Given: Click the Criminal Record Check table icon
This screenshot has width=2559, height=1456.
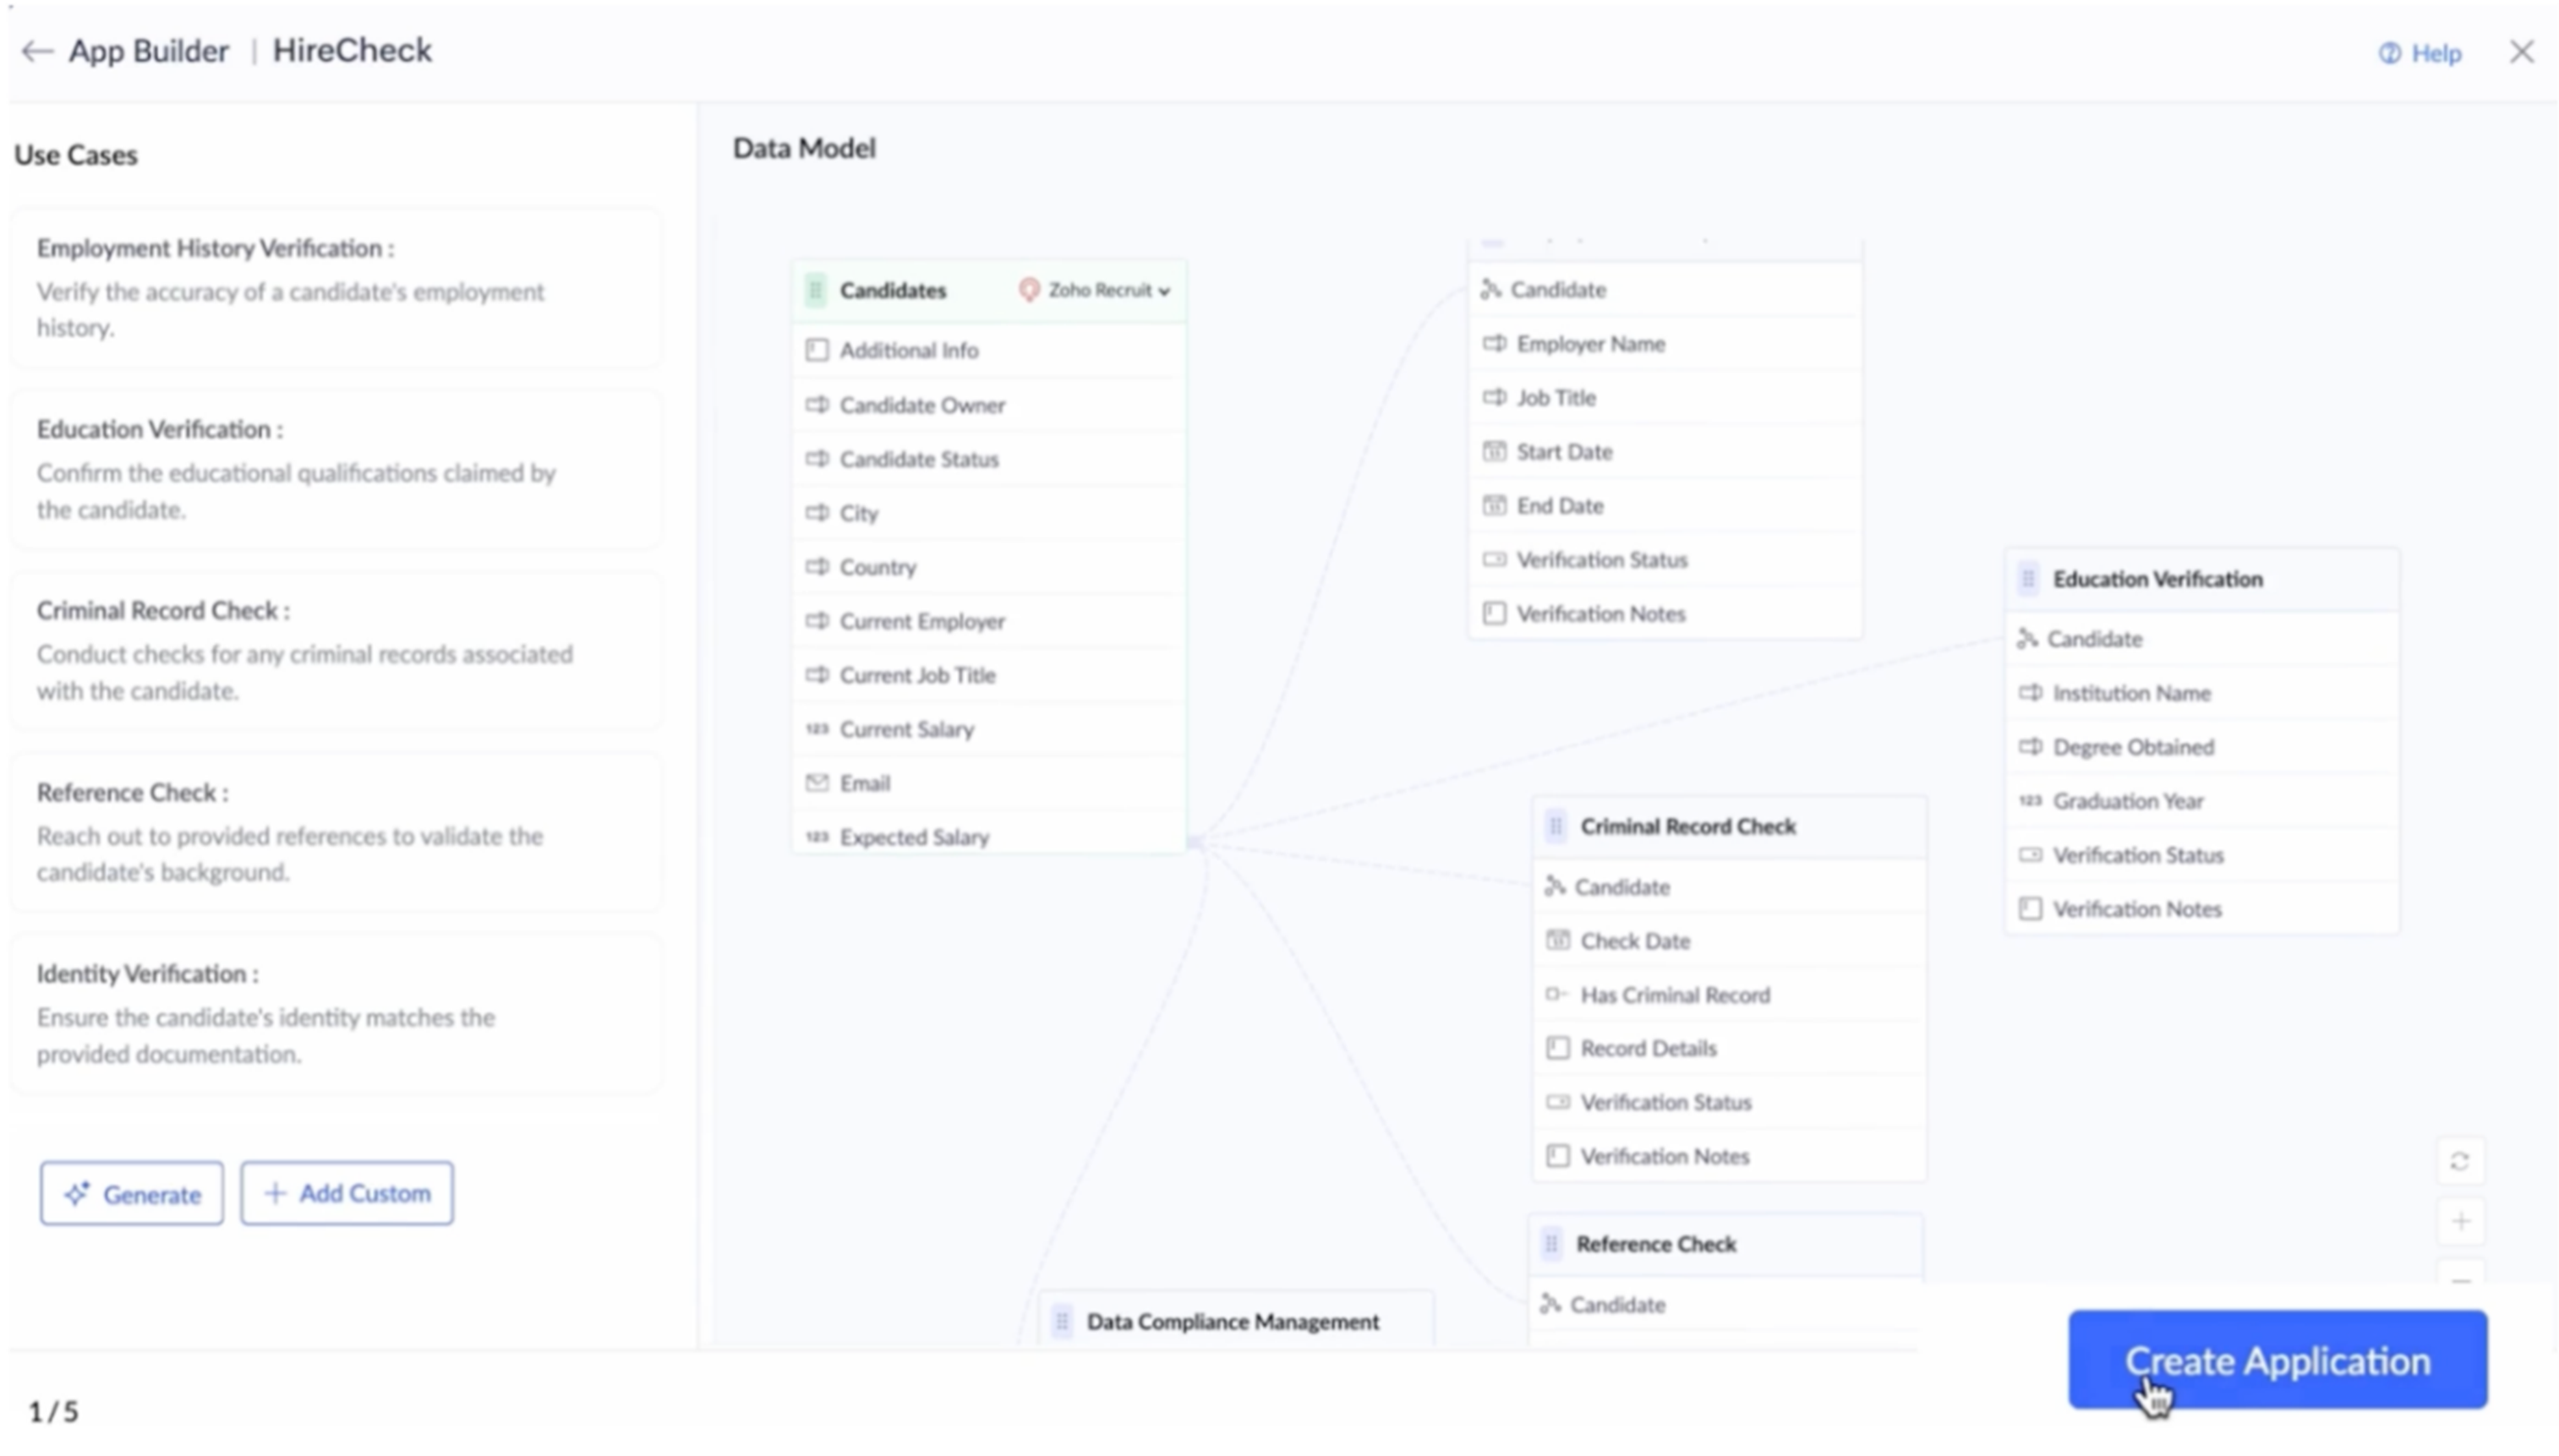Looking at the screenshot, I should click(x=1556, y=826).
